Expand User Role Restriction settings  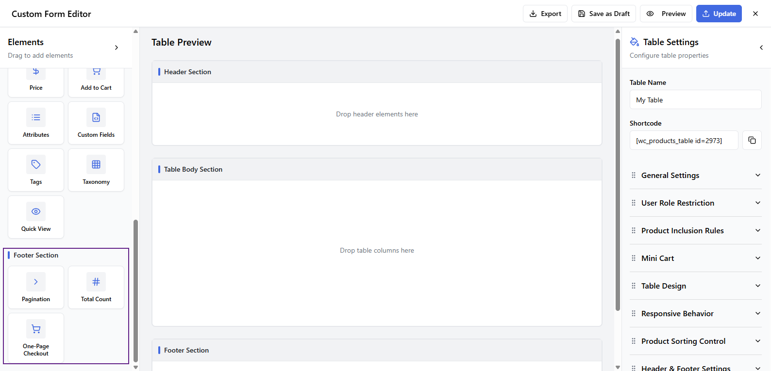(695, 203)
